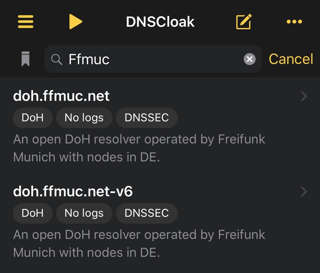The image size is (320, 273).
Task: Open the hamburger menu
Action: [x=26, y=22]
